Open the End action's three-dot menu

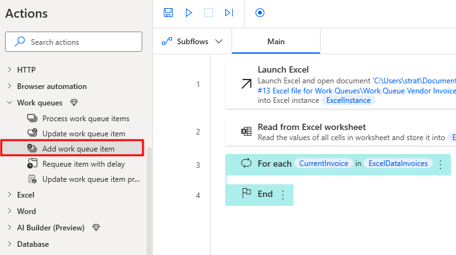coord(283,194)
